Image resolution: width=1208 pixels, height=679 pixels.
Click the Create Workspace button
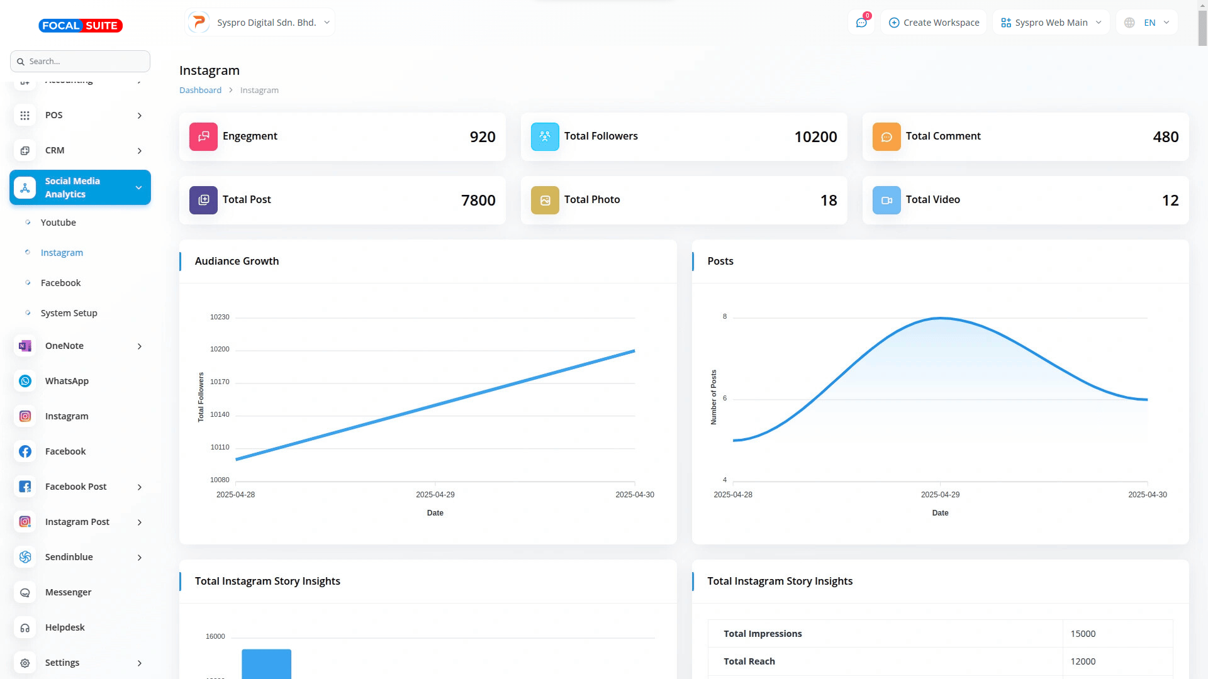point(934,23)
